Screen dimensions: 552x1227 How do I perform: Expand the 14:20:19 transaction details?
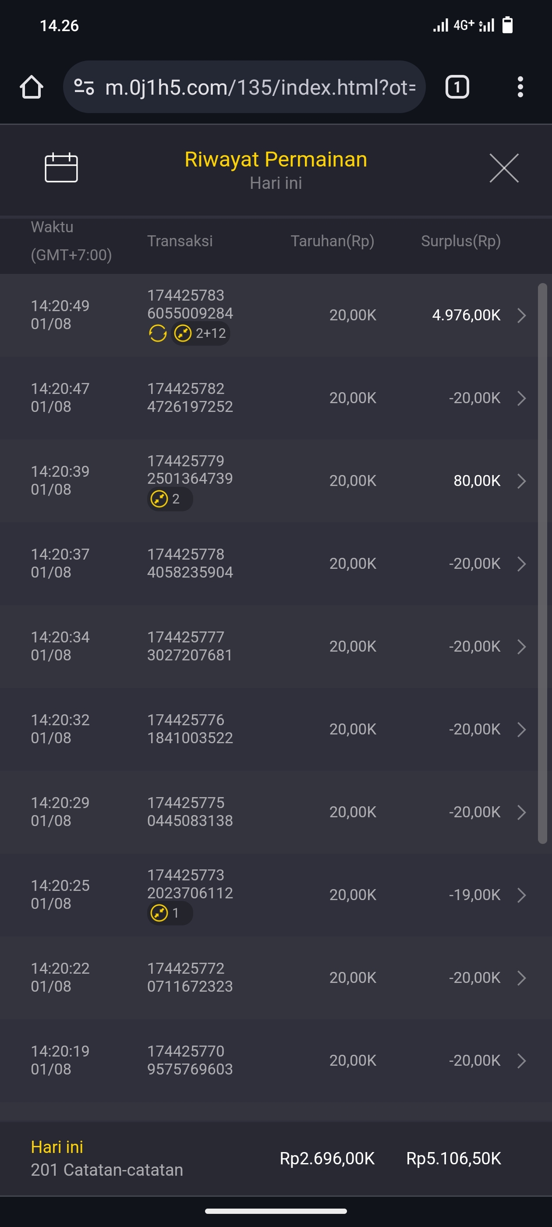(521, 1061)
